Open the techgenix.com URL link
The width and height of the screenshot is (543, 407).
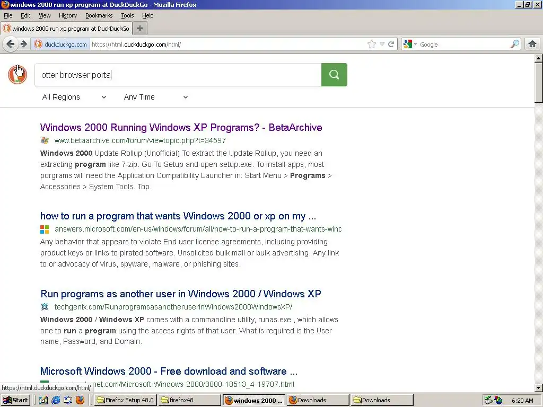click(x=173, y=307)
